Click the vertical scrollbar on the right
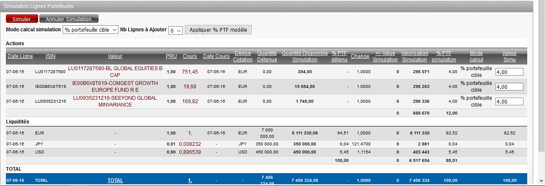The width and height of the screenshot is (545, 186). click(541, 85)
